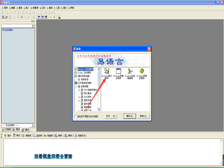Collapse the 经典例程 tree node

point(76,87)
